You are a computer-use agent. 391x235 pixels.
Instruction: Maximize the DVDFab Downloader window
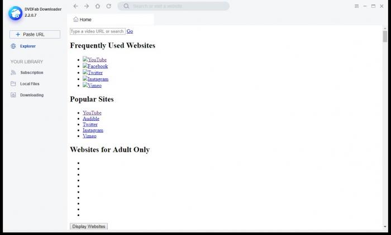tap(373, 6)
